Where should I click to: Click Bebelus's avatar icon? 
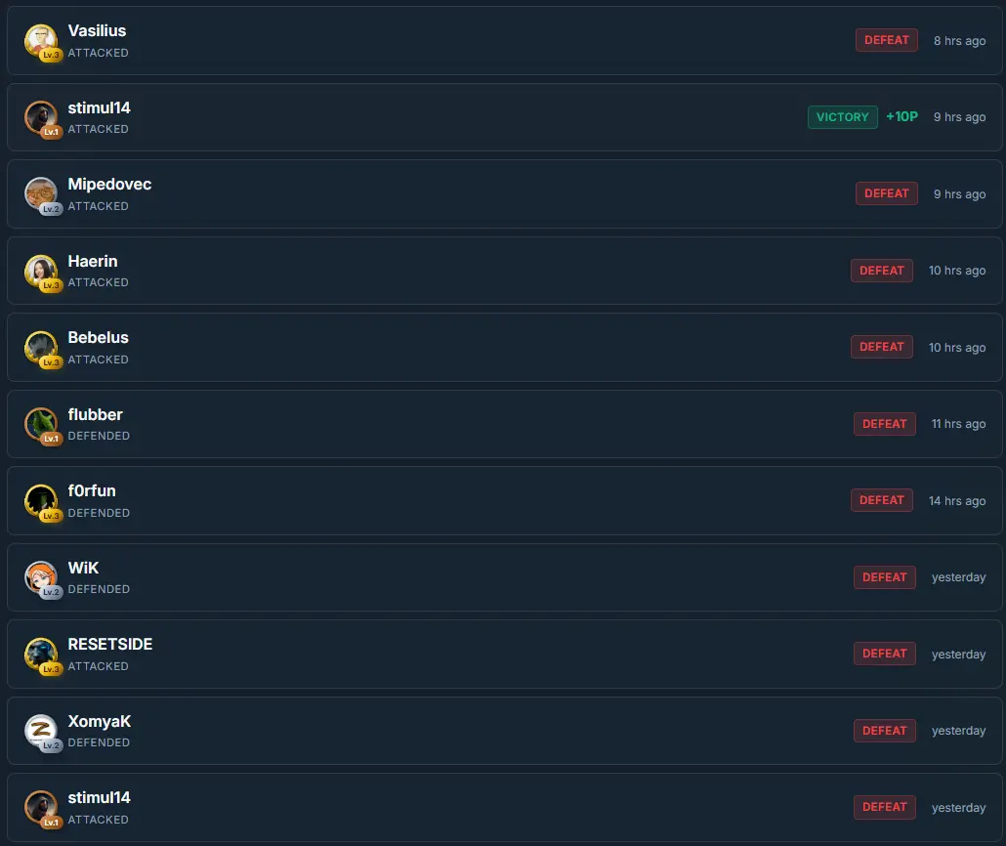coord(41,347)
